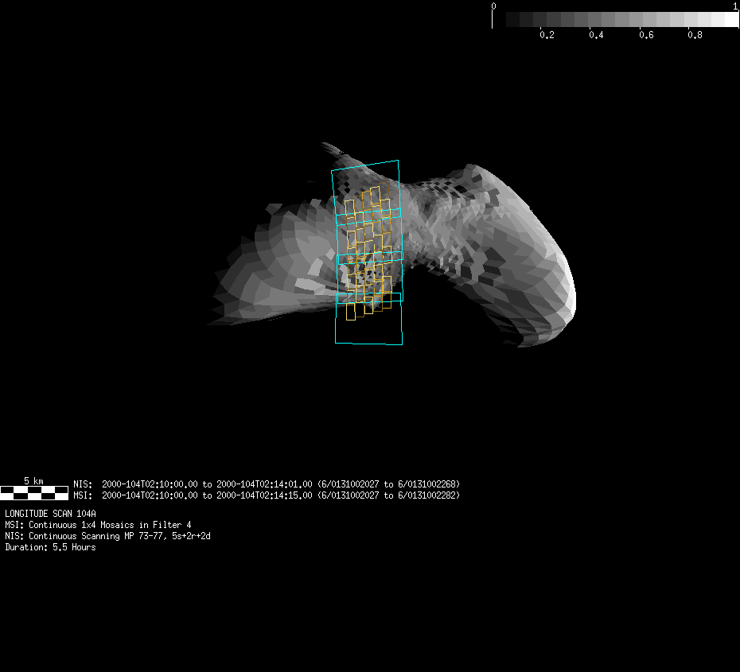Select 'MSI: Continuous 1x4 Mosaics in Filter 4' line

pos(98,525)
